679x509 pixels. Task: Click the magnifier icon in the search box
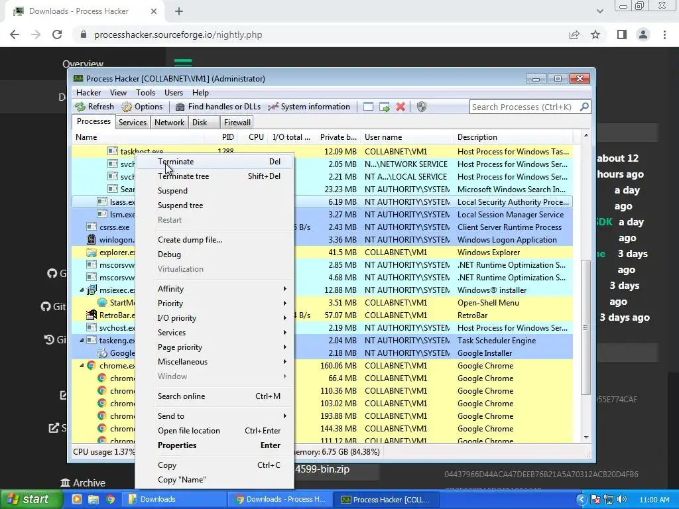click(584, 107)
